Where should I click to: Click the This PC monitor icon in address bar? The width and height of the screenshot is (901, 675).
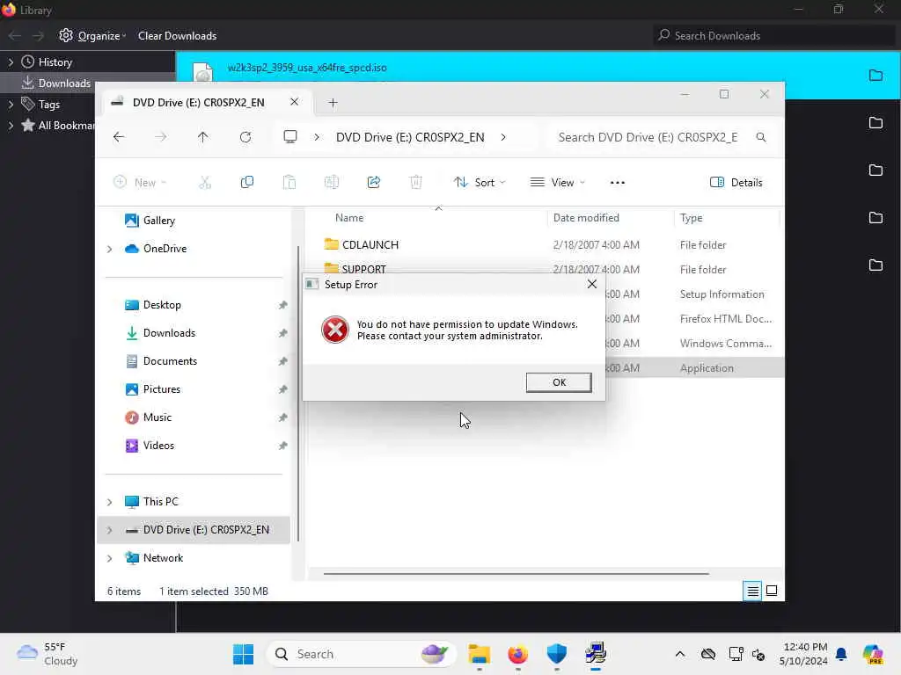click(x=290, y=137)
